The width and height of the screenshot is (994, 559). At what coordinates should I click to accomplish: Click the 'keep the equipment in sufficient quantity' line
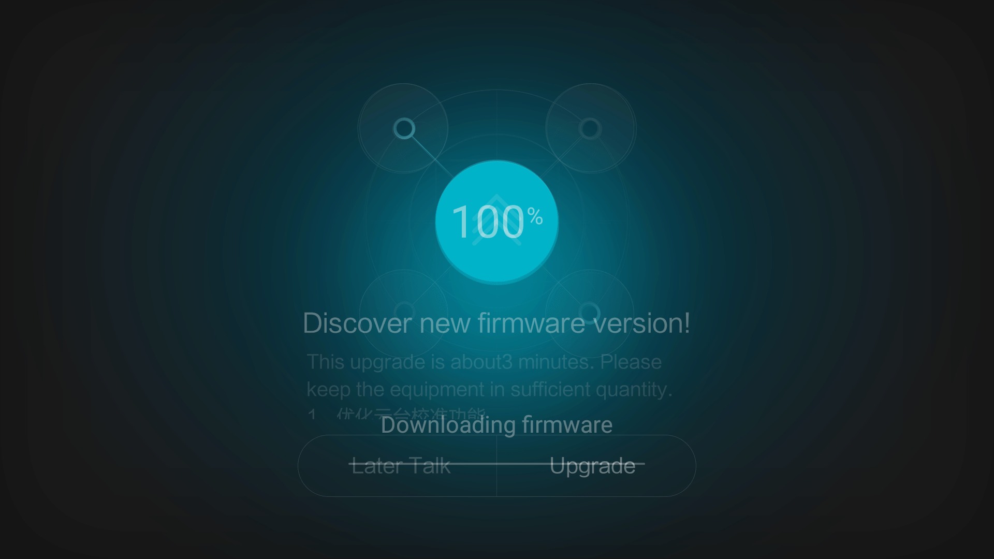point(489,389)
